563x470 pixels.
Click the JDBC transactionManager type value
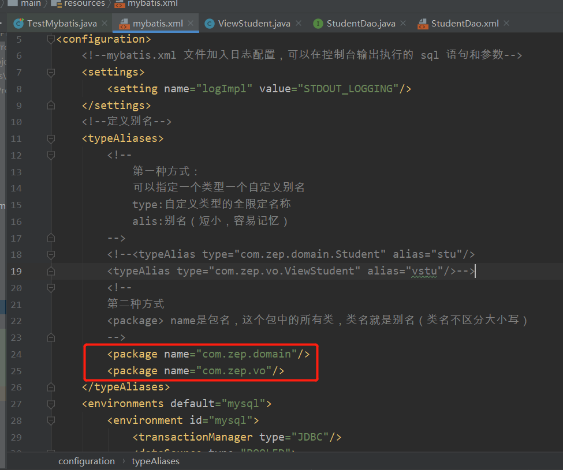coord(310,437)
